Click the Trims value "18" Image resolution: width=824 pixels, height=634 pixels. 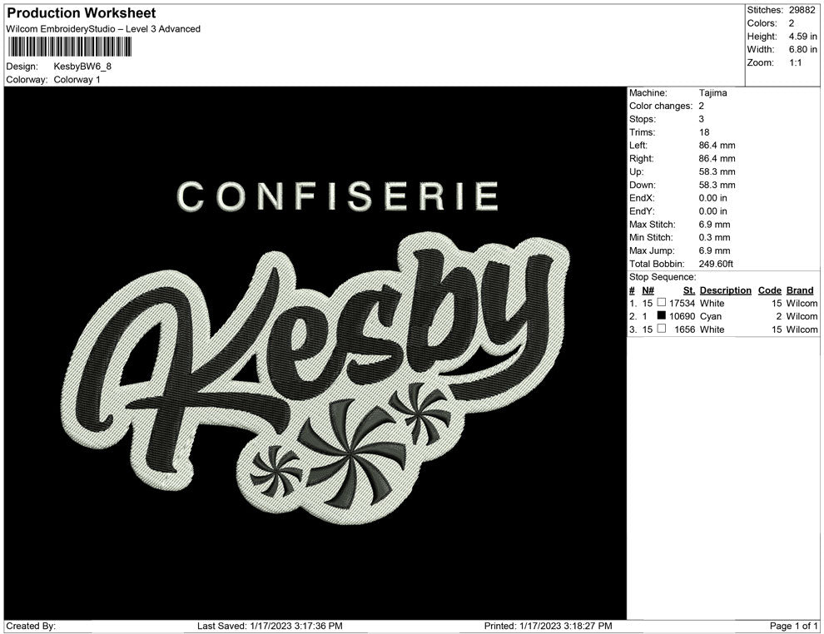704,131
